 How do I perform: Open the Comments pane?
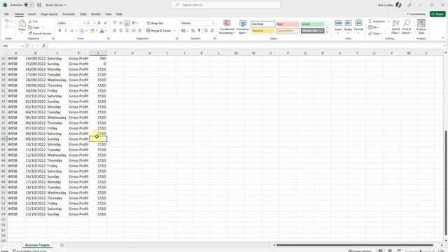click(416, 14)
